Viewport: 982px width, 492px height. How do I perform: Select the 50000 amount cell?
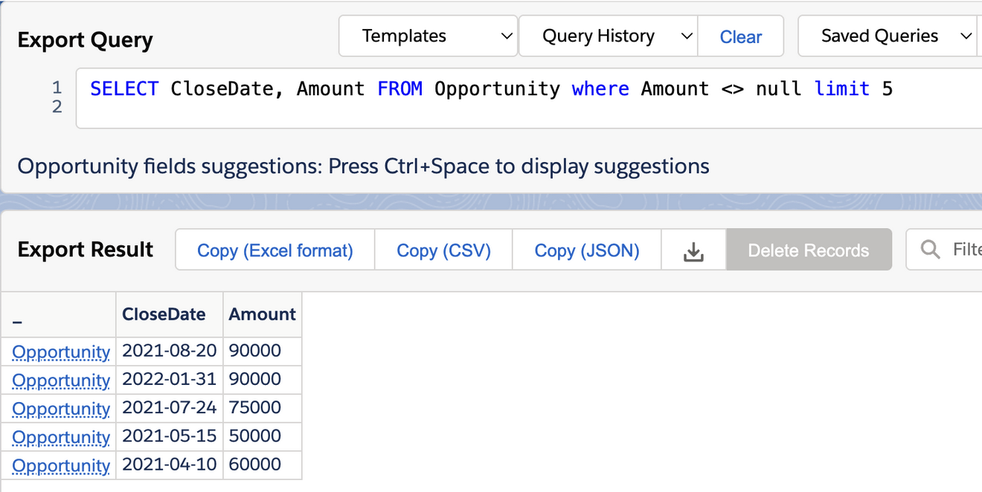coord(255,436)
